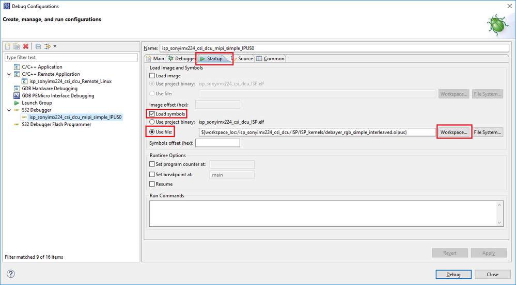Select isp_sonyimx224_csi_dcu_mipi_simple_IPUS0 configuration
The image size is (516, 285).
[75, 117]
